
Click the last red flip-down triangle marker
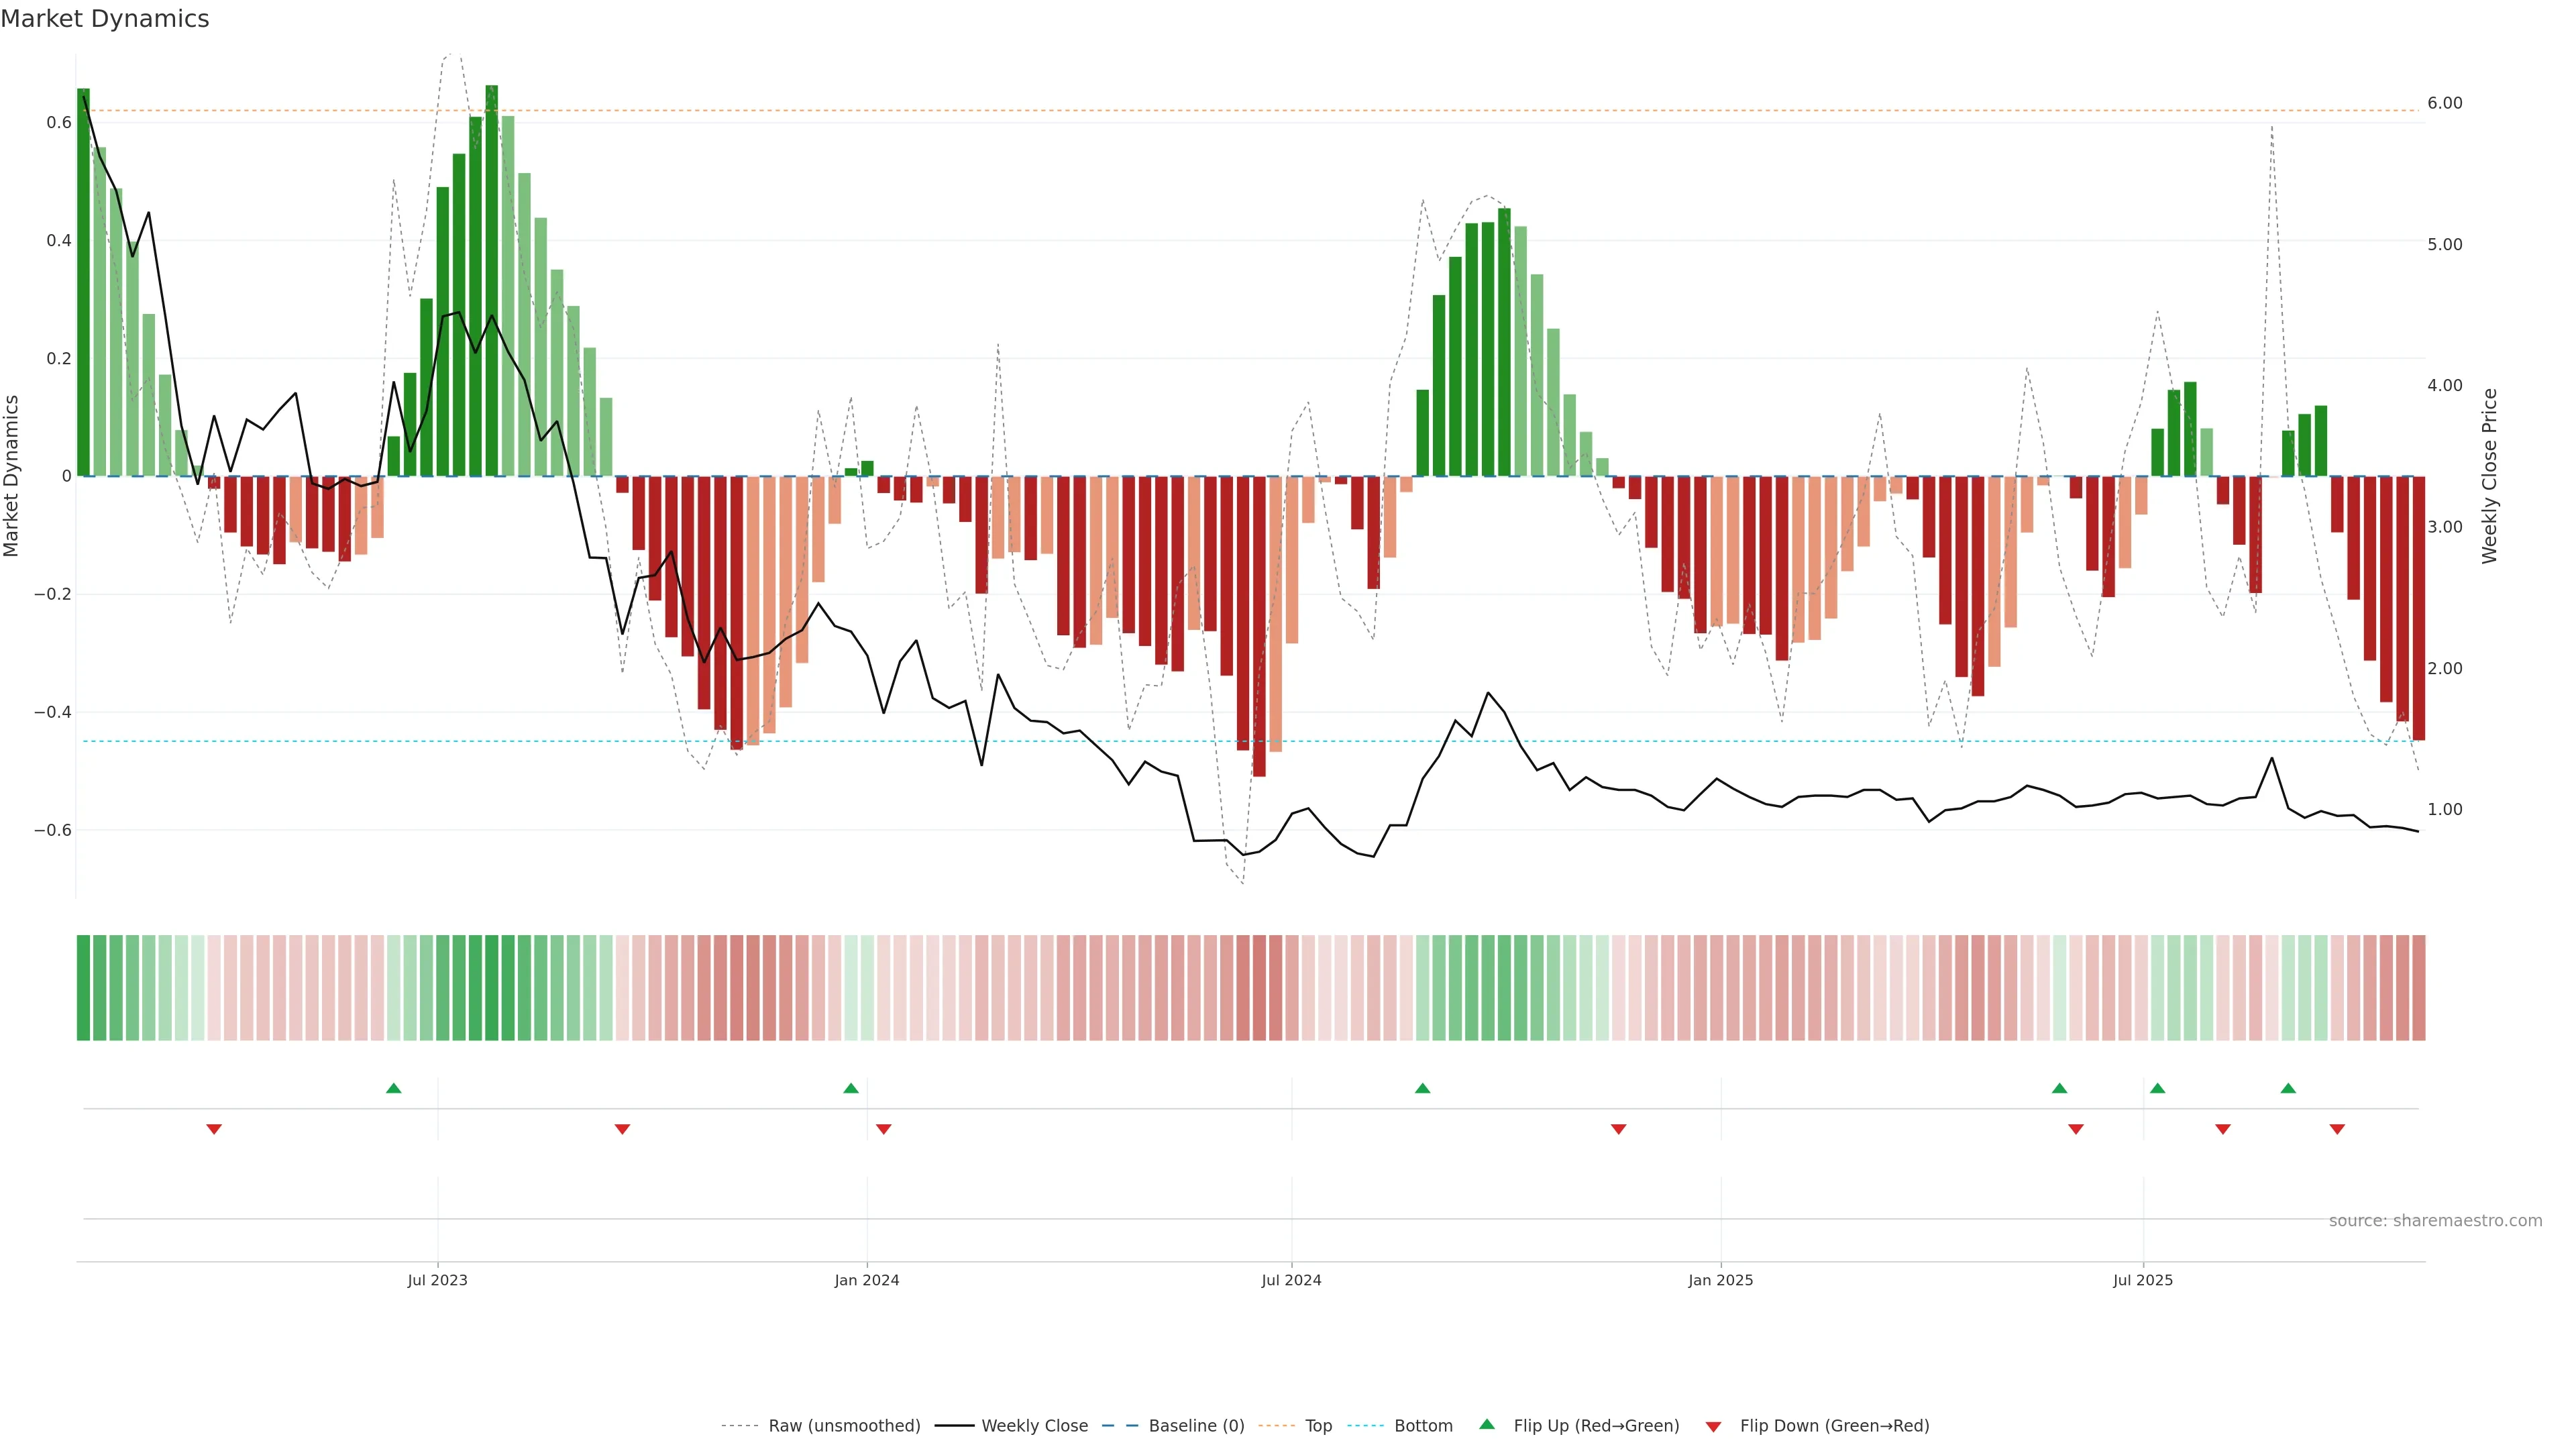(2336, 1129)
